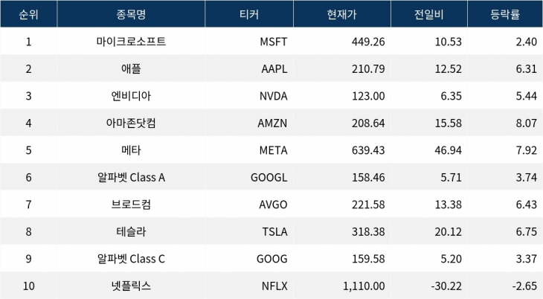Open the 마이크로소프트 stock name

coord(132,41)
